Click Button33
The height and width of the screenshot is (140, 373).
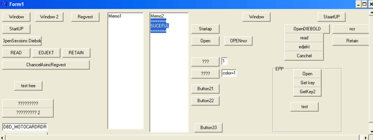(208, 128)
